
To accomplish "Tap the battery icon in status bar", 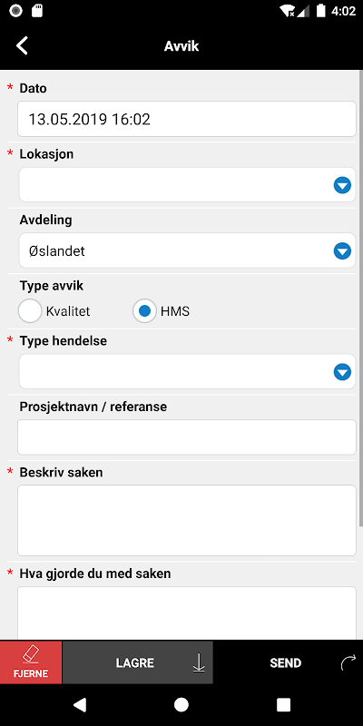I will pos(321,11).
